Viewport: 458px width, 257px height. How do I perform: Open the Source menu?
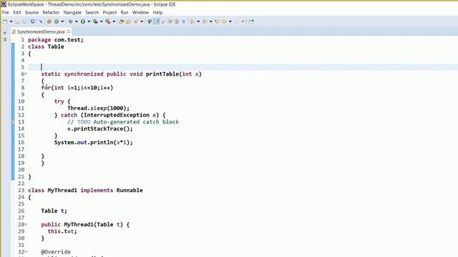click(x=31, y=13)
